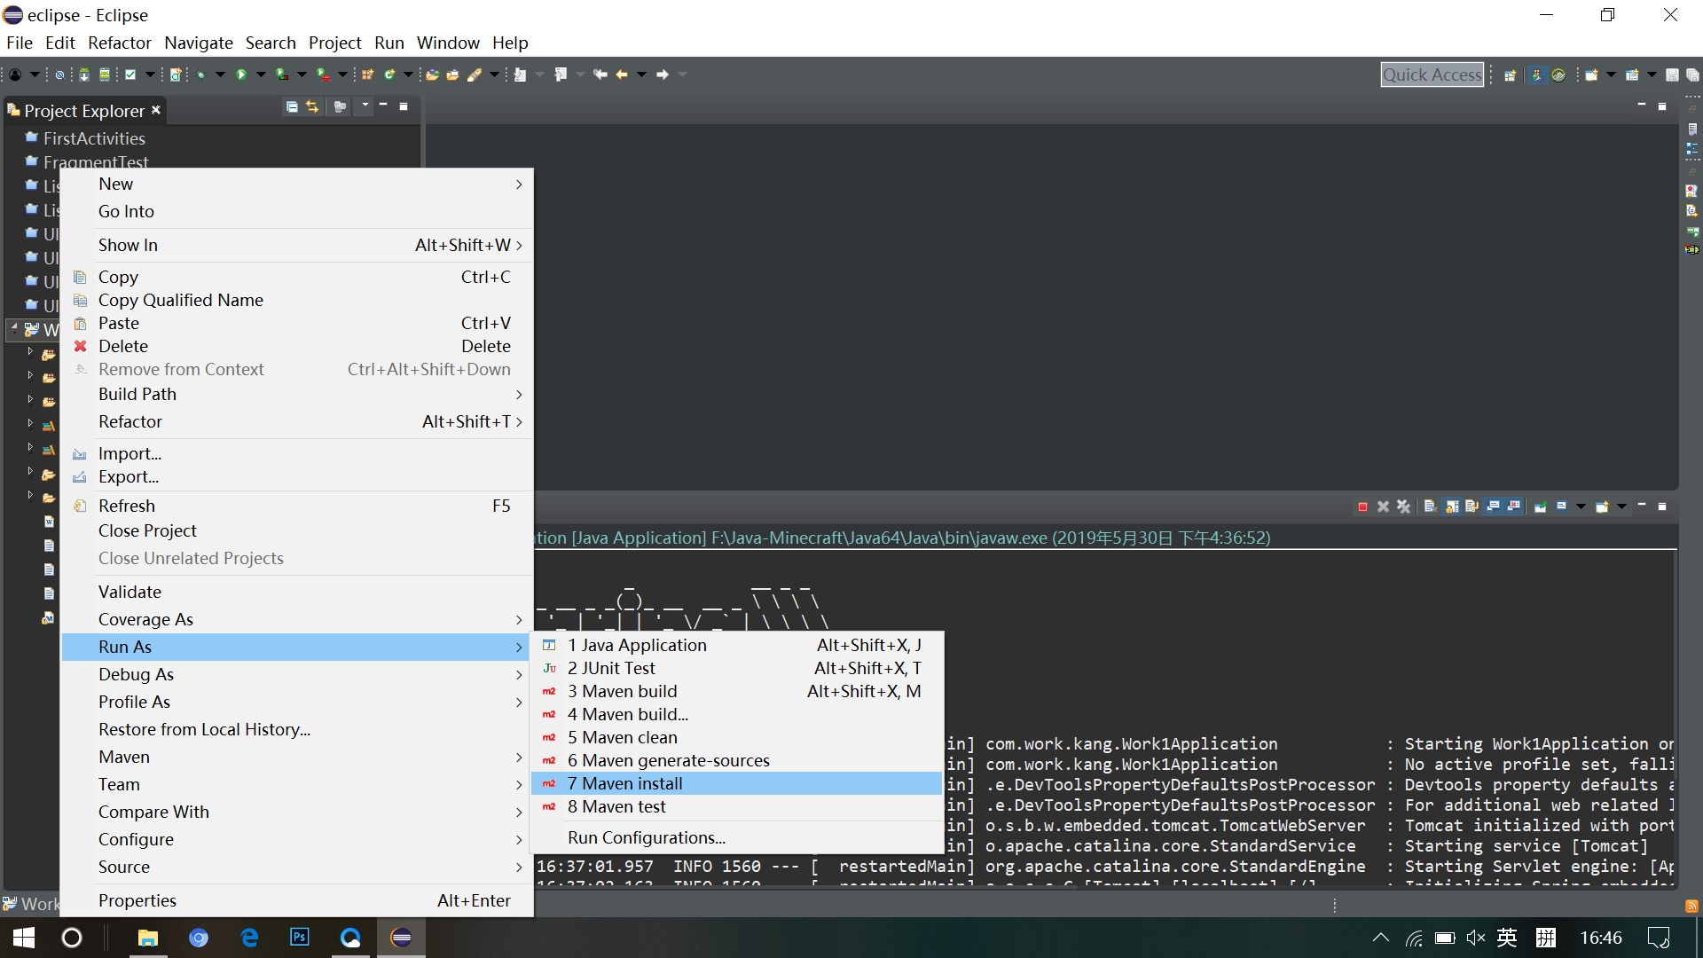Toggle Link with Editor in Project Explorer
This screenshot has height=958, width=1703.
click(x=312, y=107)
